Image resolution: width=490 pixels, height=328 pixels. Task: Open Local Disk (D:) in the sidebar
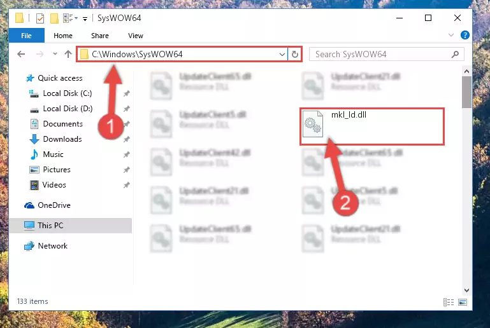point(68,109)
